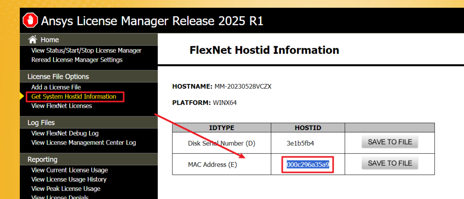Screen dimensions: 464x199
Task: Select Get System Hostid Information
Action: pos(74,96)
